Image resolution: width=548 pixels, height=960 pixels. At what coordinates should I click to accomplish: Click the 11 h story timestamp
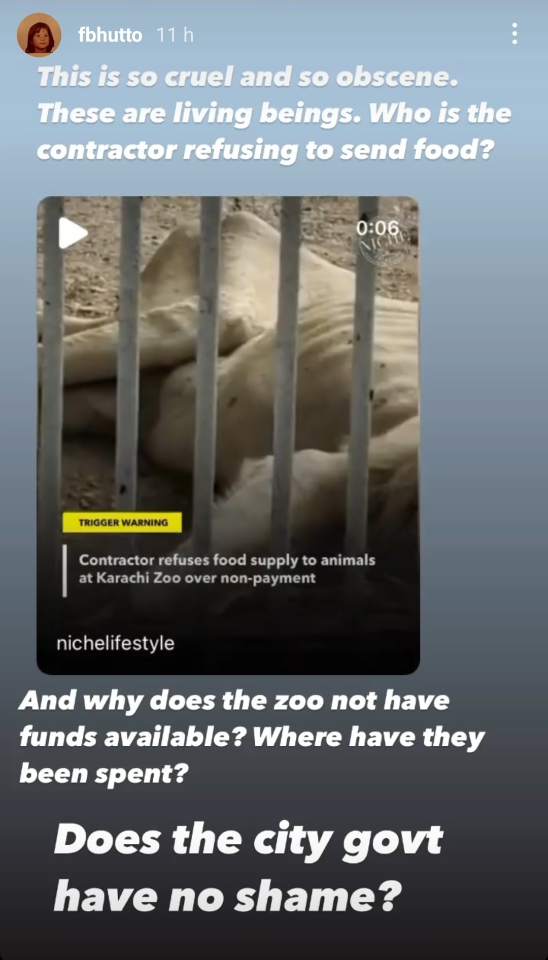(175, 35)
